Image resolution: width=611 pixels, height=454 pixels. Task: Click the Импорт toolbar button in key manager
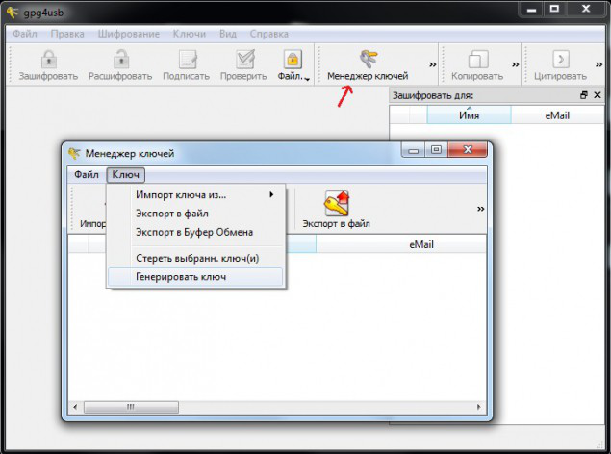coord(92,211)
